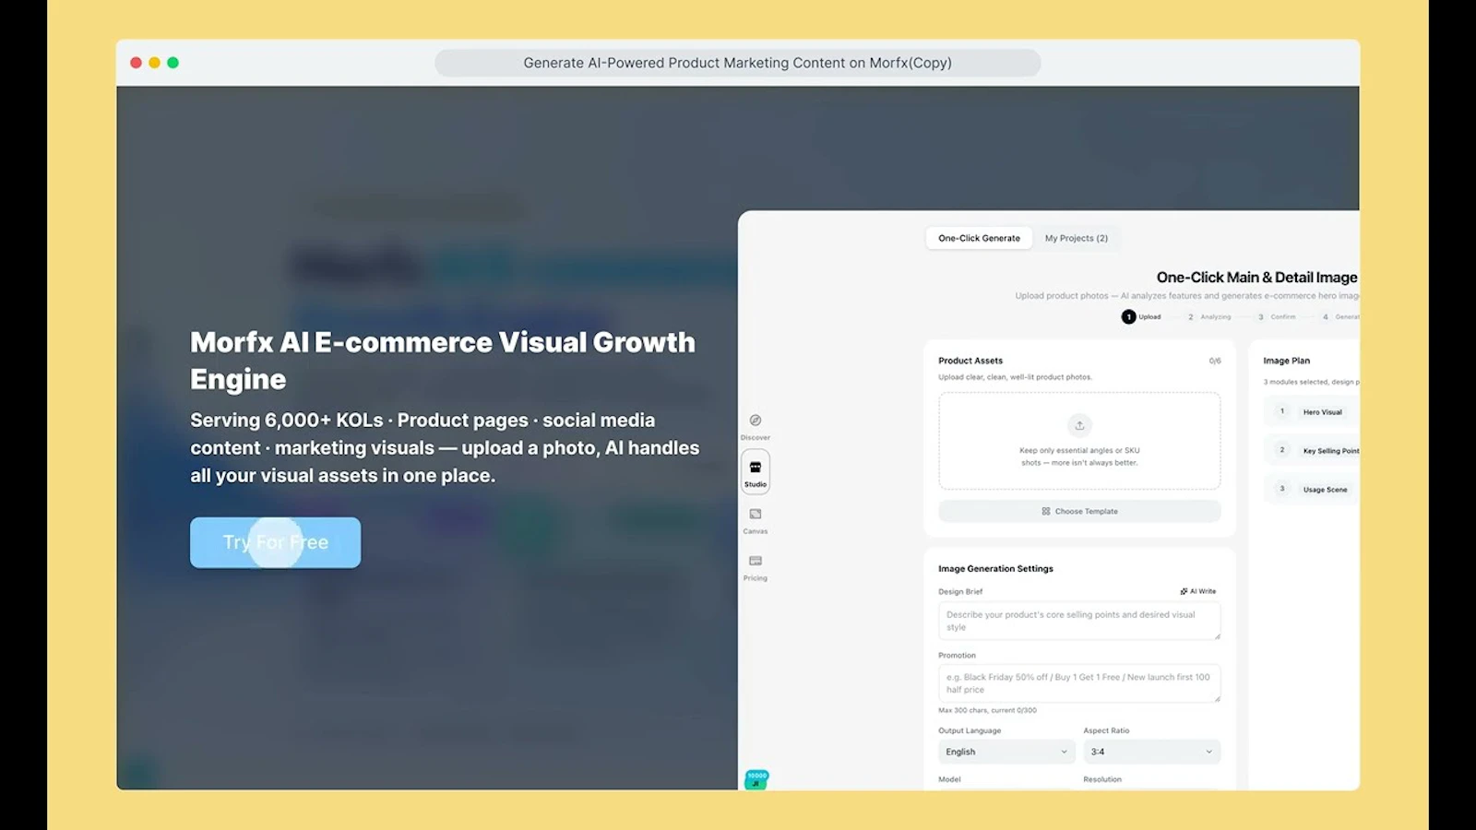Switch to the My Projects (2) tab
The width and height of the screenshot is (1476, 830).
[1076, 238]
